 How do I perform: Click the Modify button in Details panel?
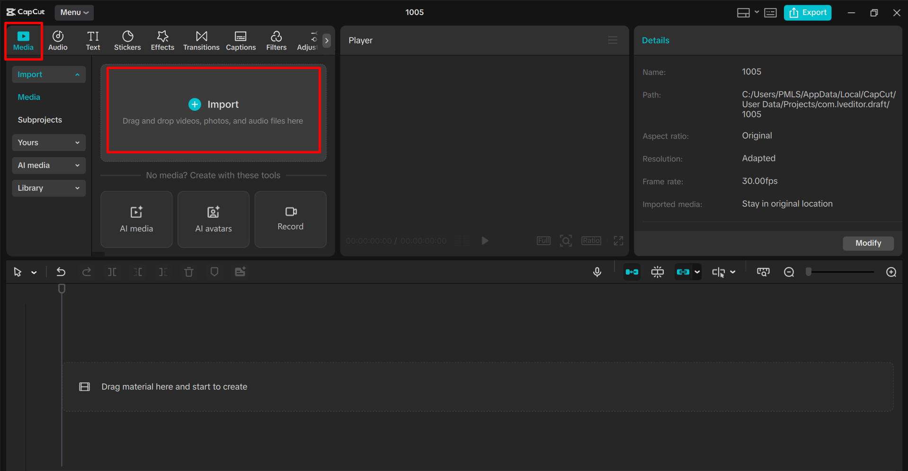point(868,243)
